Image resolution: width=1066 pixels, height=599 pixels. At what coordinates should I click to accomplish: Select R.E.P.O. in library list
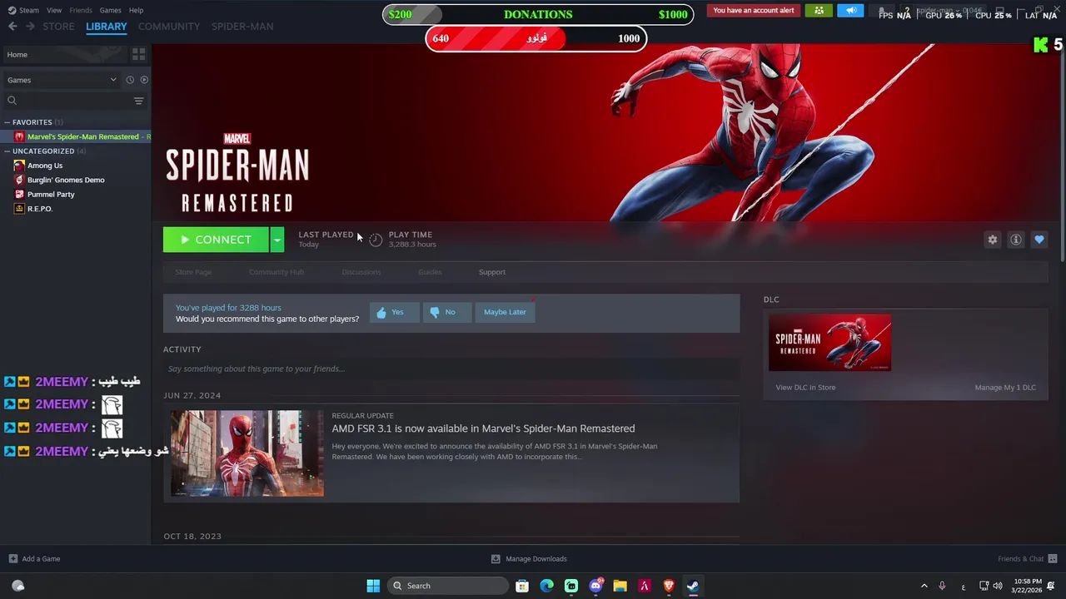pyautogui.click(x=40, y=209)
